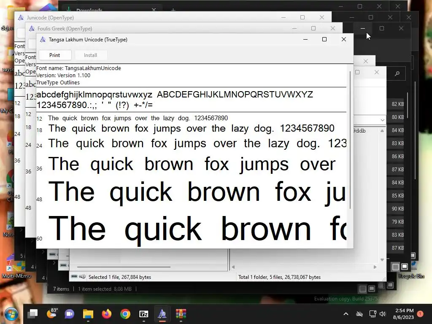Viewport: 432px width, 324px height.
Task: Launch Firefox from the taskbar
Action: (x=107, y=314)
